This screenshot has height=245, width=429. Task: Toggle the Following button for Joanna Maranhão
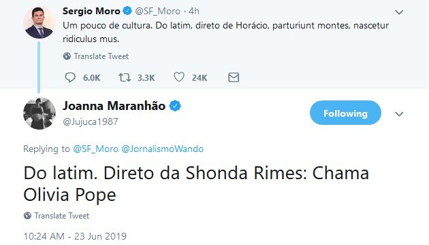coord(345,113)
